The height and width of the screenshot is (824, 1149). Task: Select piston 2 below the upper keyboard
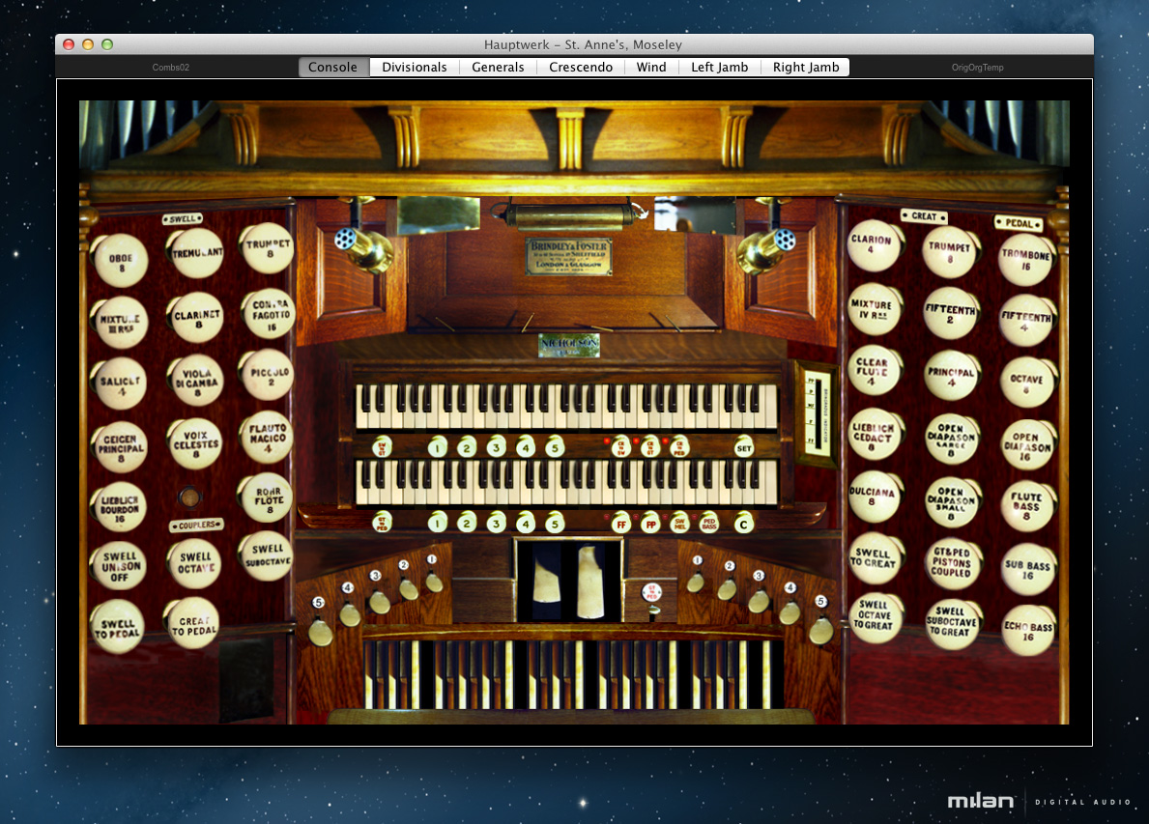(x=467, y=447)
